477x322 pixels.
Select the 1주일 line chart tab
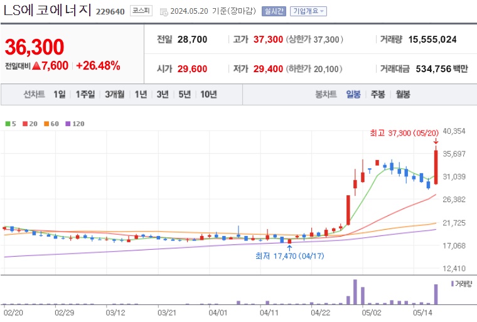tap(85, 94)
